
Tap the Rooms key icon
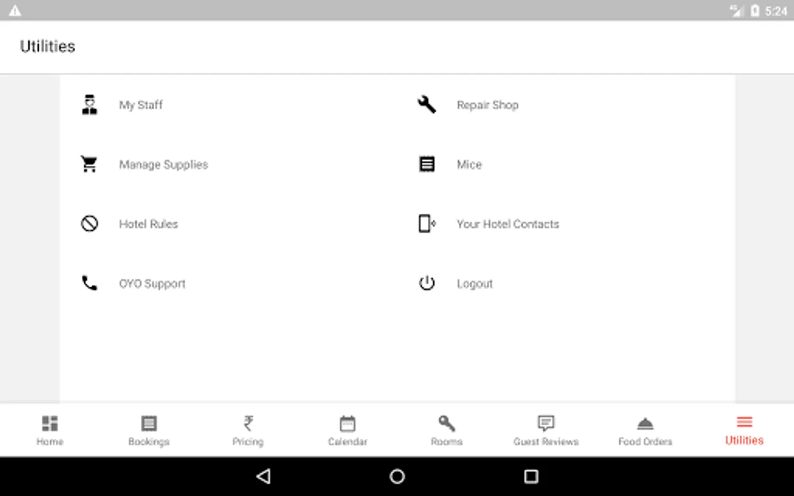tap(447, 423)
